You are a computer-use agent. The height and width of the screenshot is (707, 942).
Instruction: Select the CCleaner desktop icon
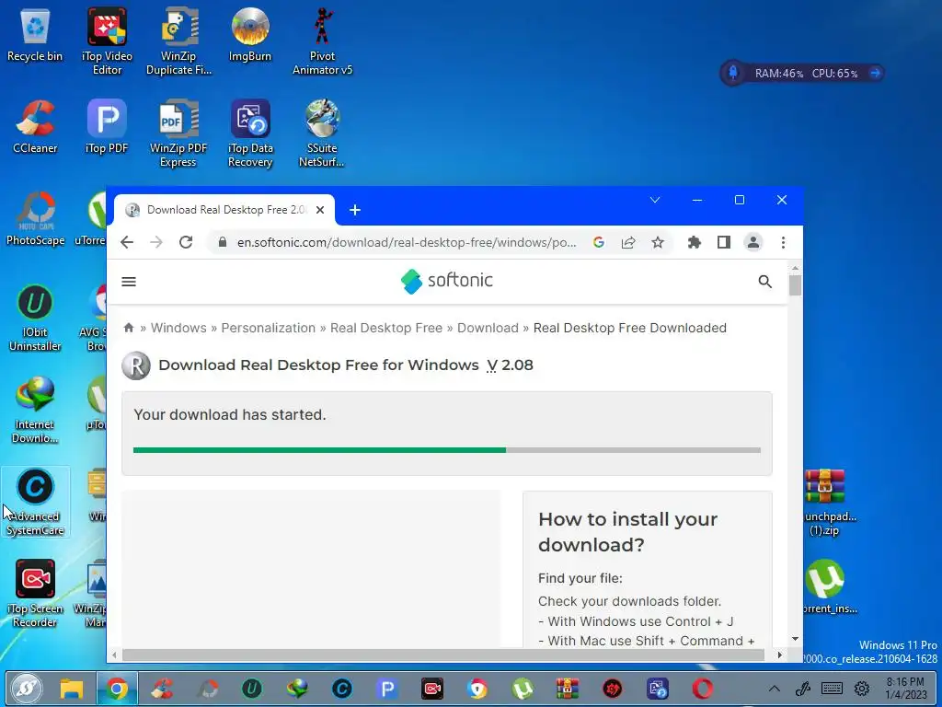click(35, 127)
